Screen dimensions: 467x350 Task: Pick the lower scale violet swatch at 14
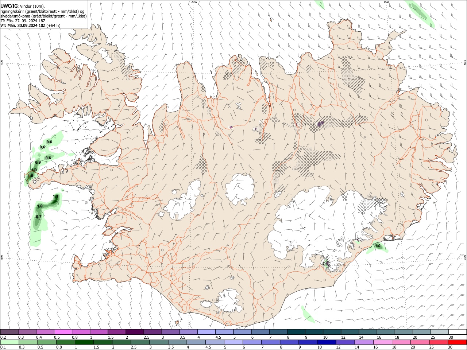pyautogui.click(x=363, y=342)
